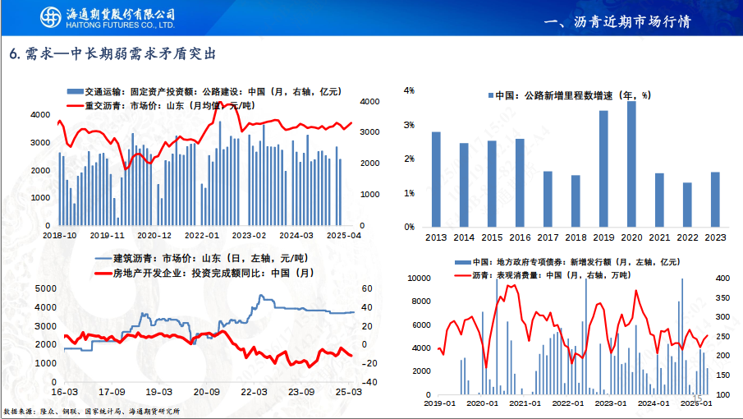Click the HAITONG FUTURES CO., LTD. text
743x419 pixels.
[121, 25]
